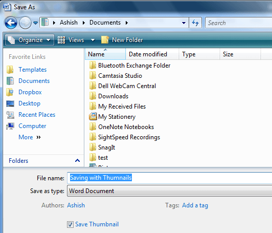Click the Templates folder icon
272x233 pixels.
click(10, 70)
